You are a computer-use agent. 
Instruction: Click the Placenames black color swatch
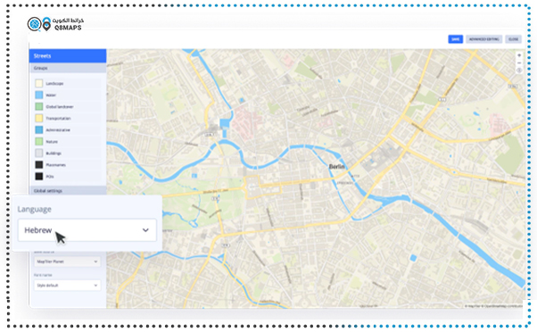tap(39, 165)
